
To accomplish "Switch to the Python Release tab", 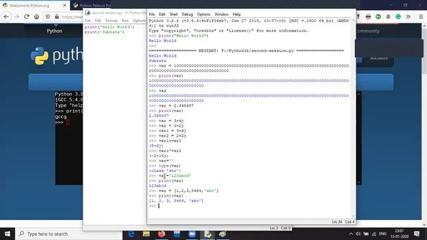I will 92,5.
